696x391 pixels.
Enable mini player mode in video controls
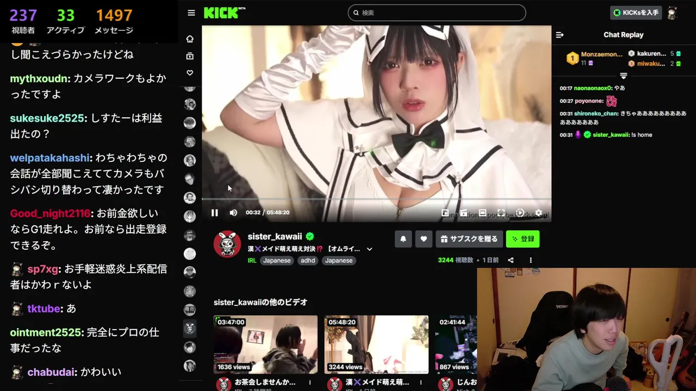(445, 213)
